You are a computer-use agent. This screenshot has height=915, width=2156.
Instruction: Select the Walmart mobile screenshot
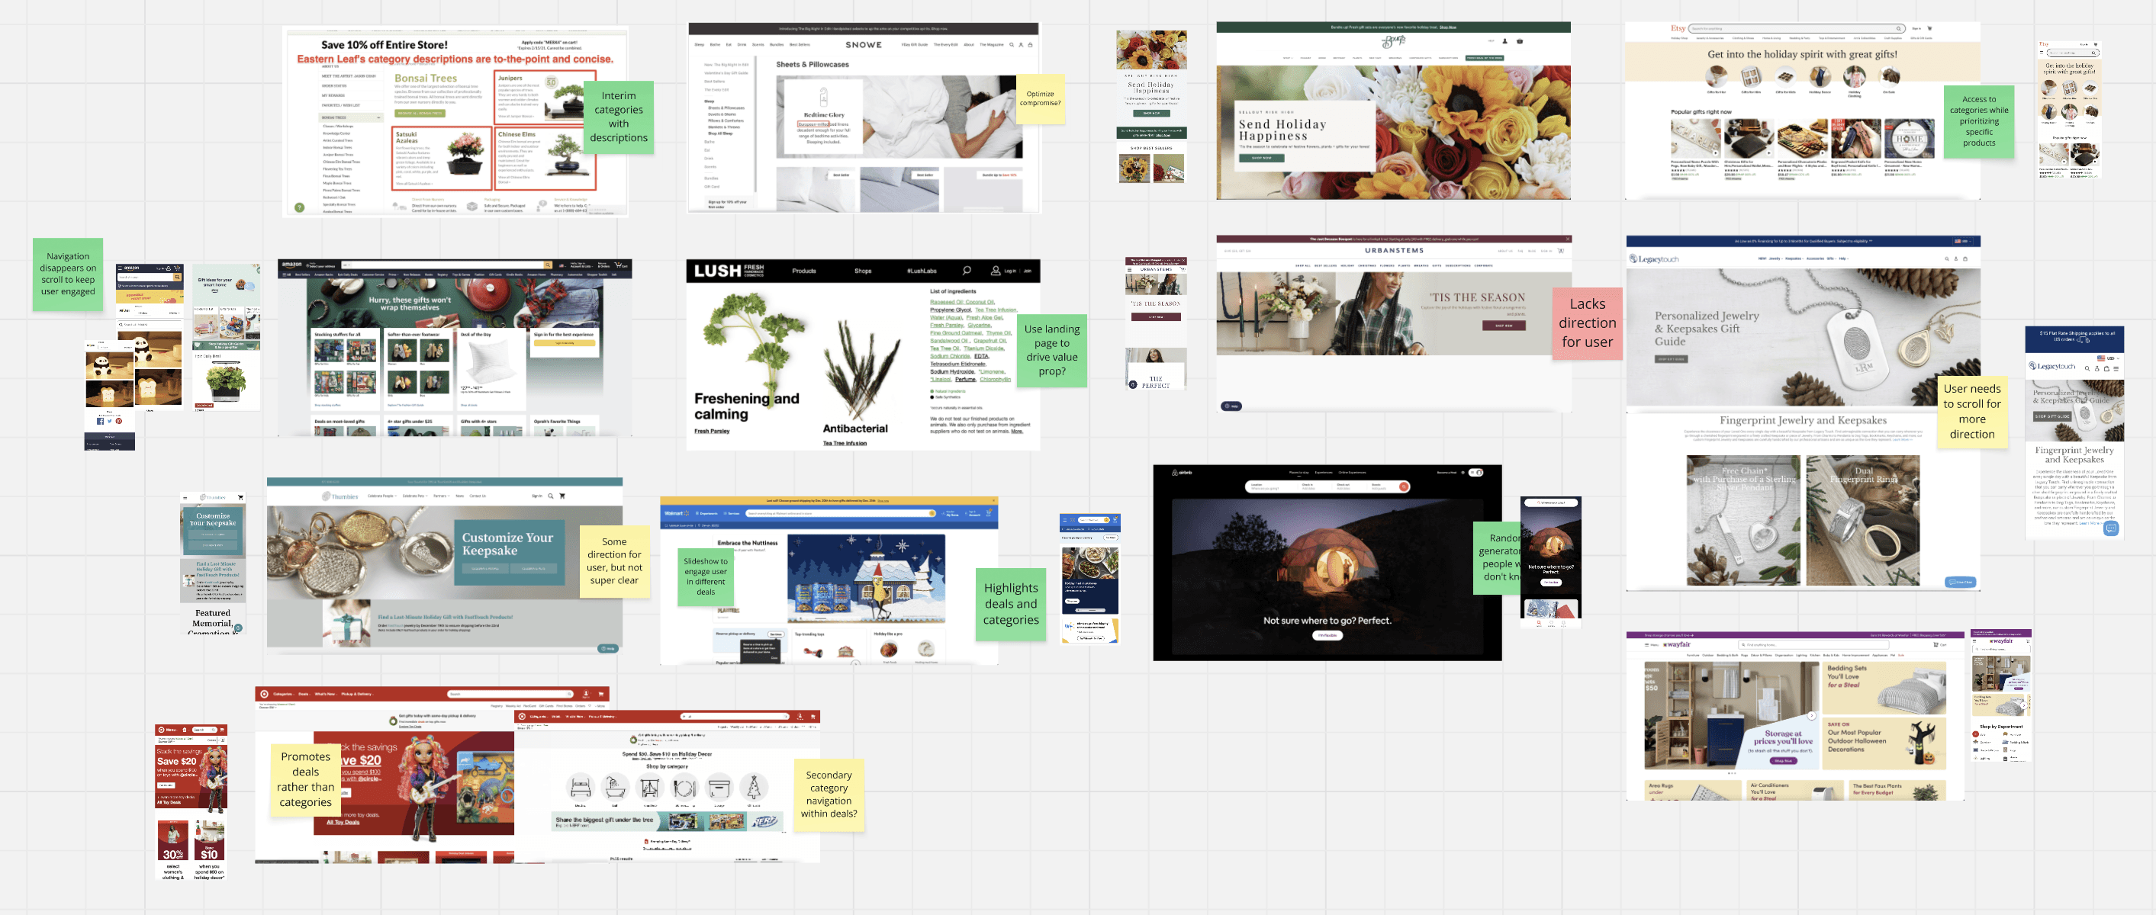point(1089,579)
